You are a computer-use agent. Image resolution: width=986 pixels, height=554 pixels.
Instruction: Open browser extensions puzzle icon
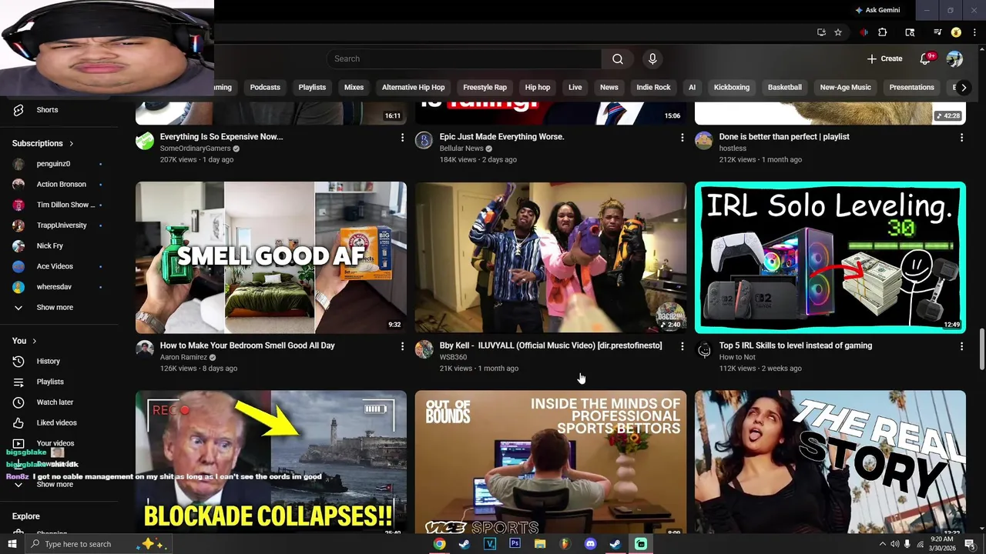pyautogui.click(x=883, y=32)
